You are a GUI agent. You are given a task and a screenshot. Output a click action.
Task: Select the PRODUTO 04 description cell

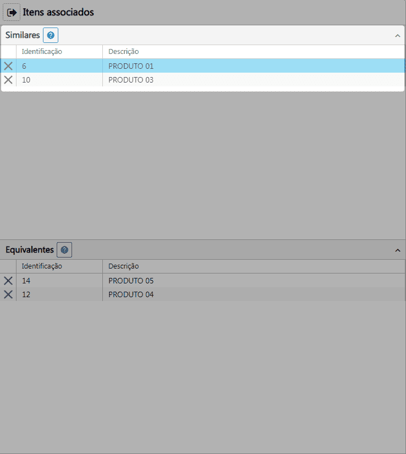tap(131, 294)
